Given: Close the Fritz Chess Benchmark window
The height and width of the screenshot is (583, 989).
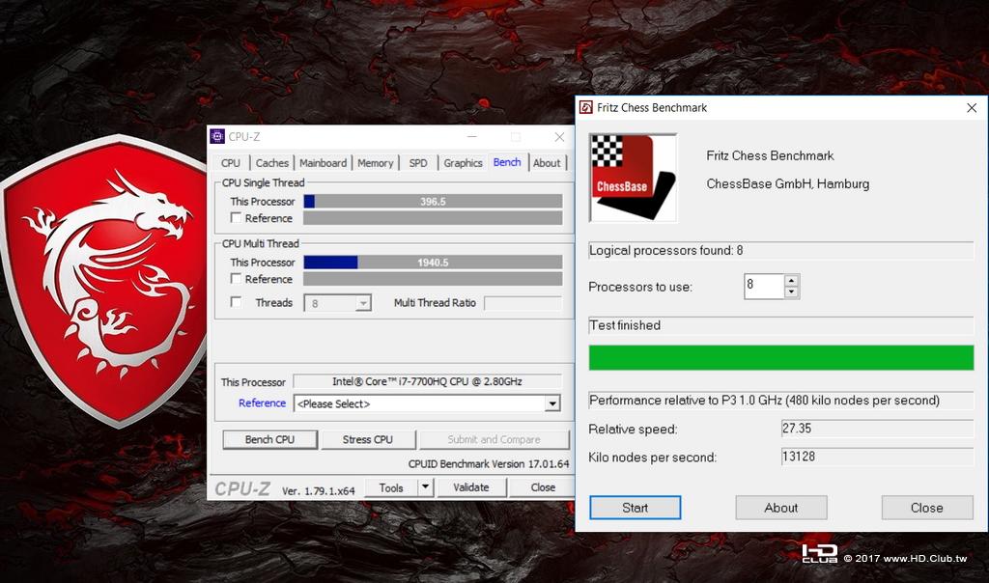Looking at the screenshot, I should pos(972,108).
